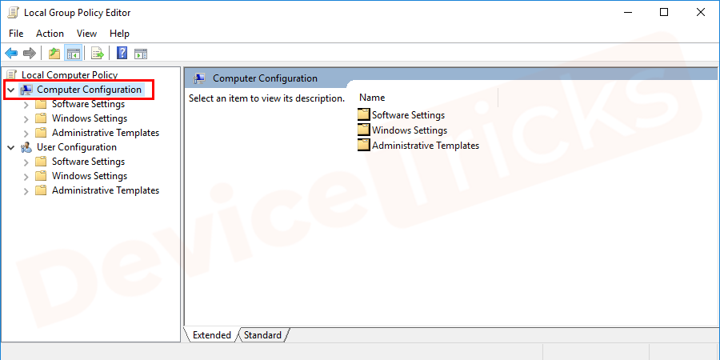This screenshot has height=360, width=720.
Task: Expand Administrative Templates under User Configuration
Action: 26,190
